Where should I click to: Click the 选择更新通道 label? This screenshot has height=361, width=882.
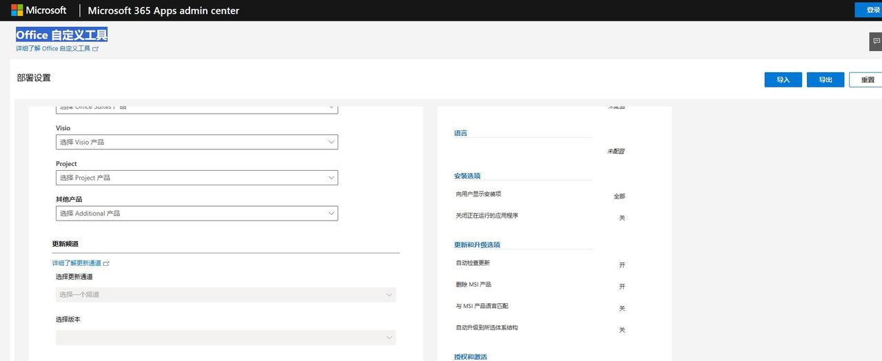click(x=74, y=276)
